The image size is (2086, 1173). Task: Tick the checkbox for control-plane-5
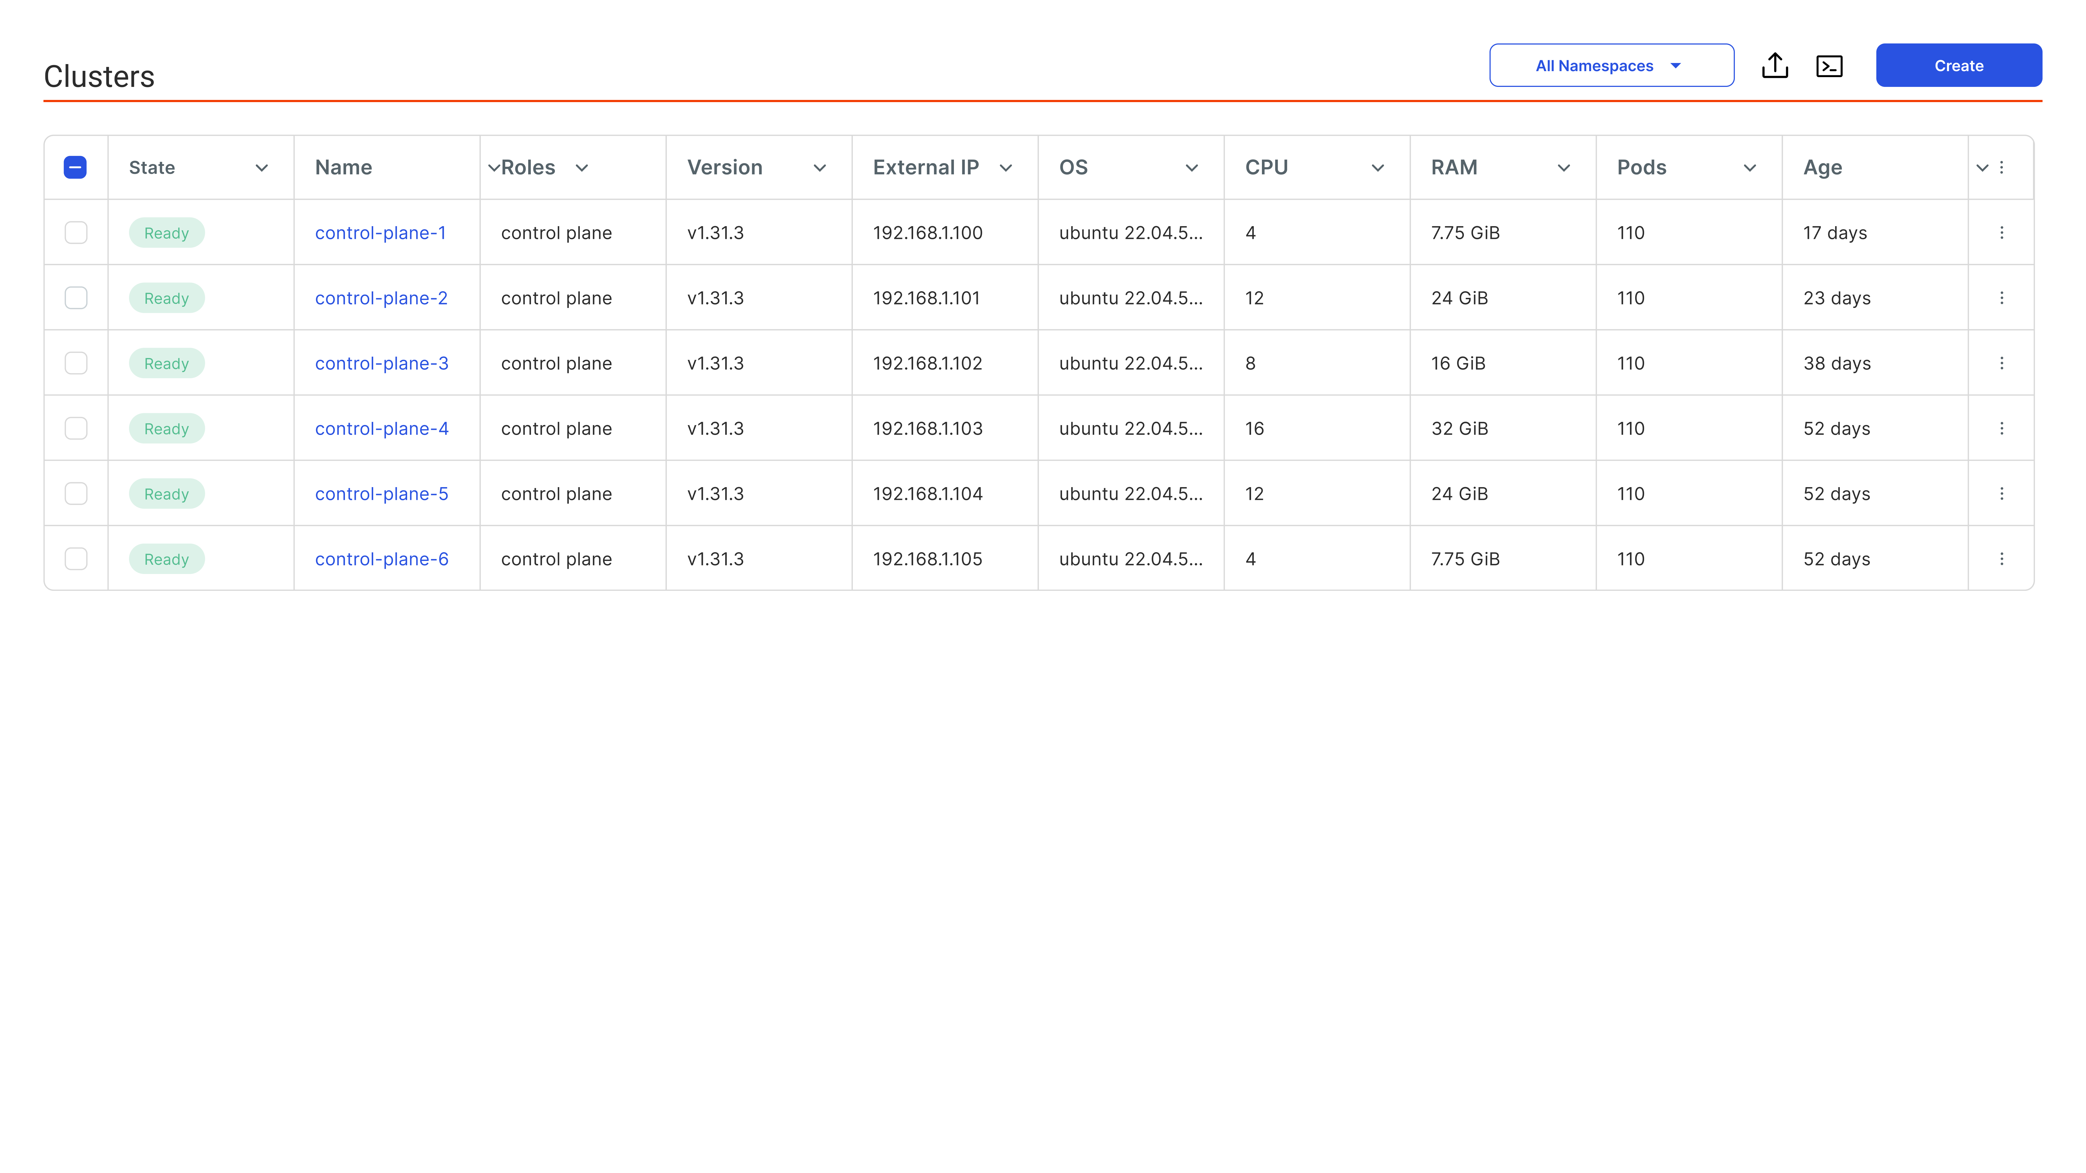coord(76,494)
